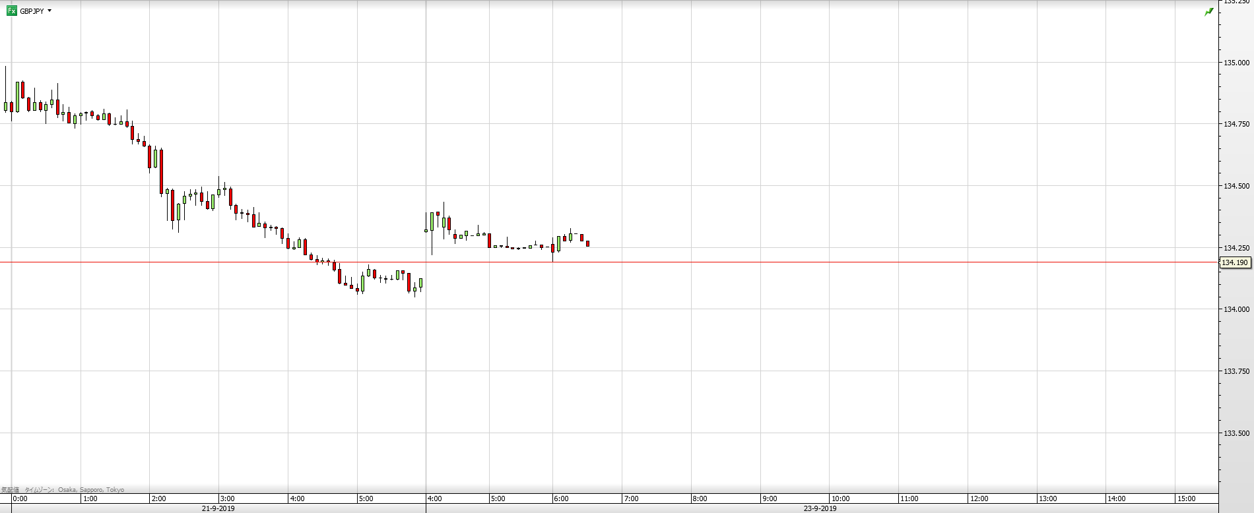
Task: Click the 0:00 time axis label
Action: (20, 498)
